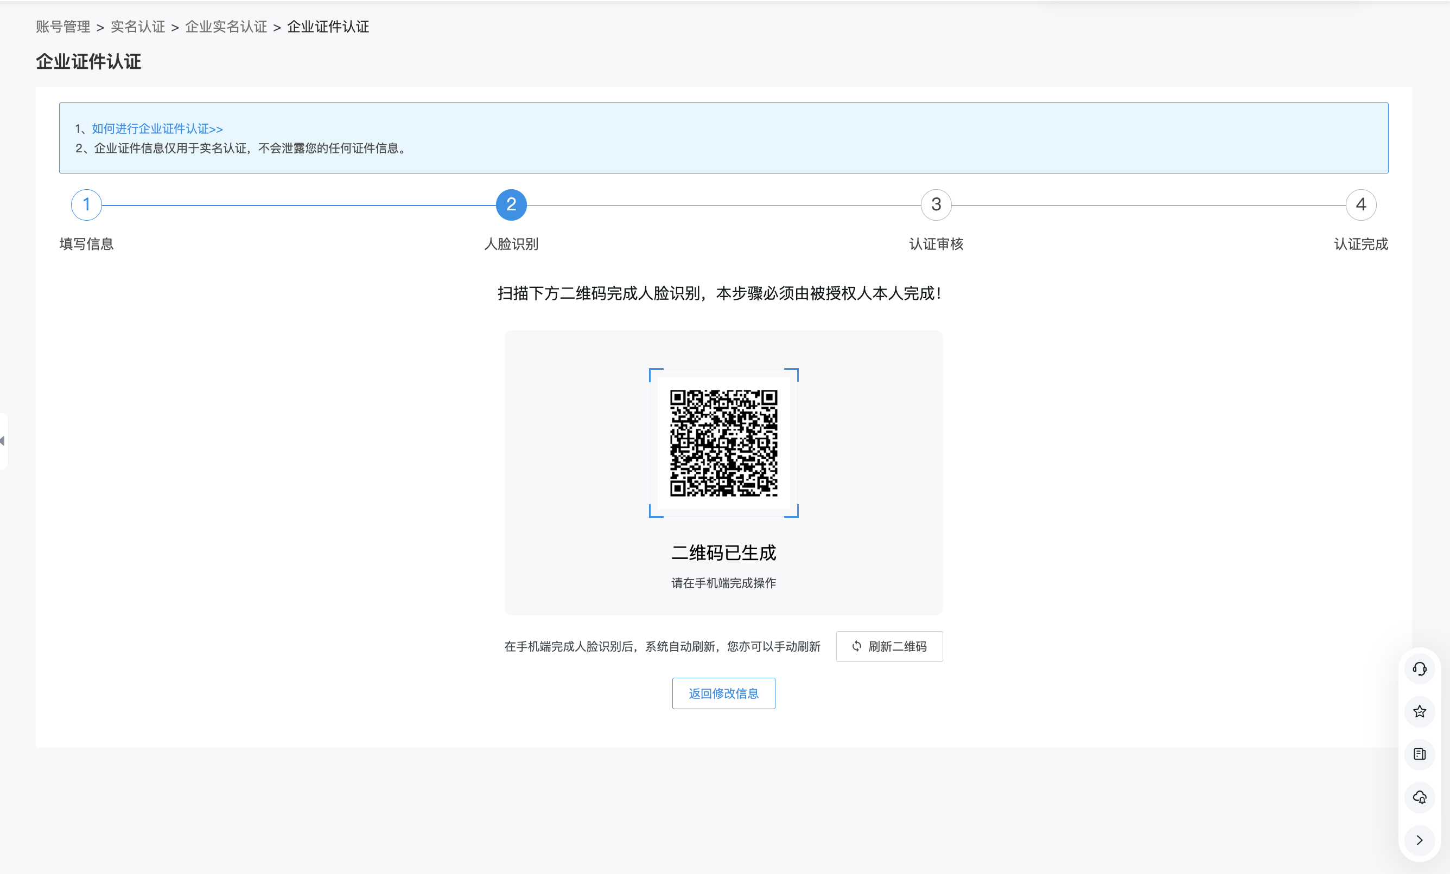Click 返回修改信息 button

[x=723, y=693]
